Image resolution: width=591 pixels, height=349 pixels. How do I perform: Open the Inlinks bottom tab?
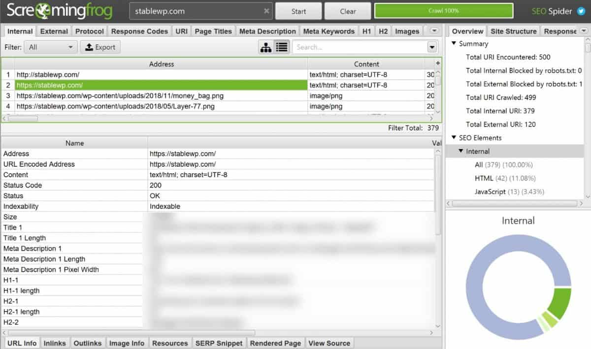(55, 343)
